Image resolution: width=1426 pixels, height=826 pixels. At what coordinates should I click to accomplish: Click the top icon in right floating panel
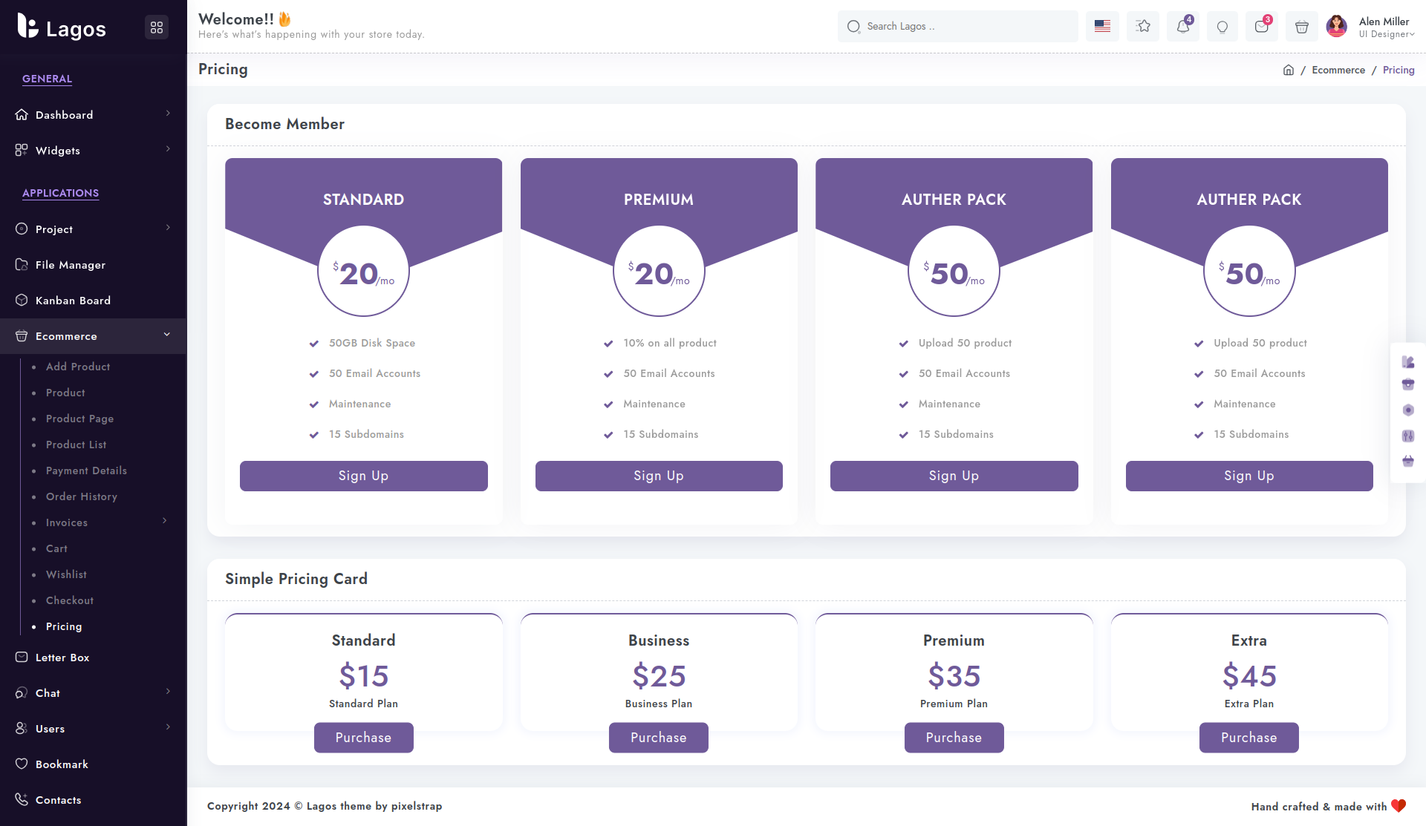click(1408, 362)
